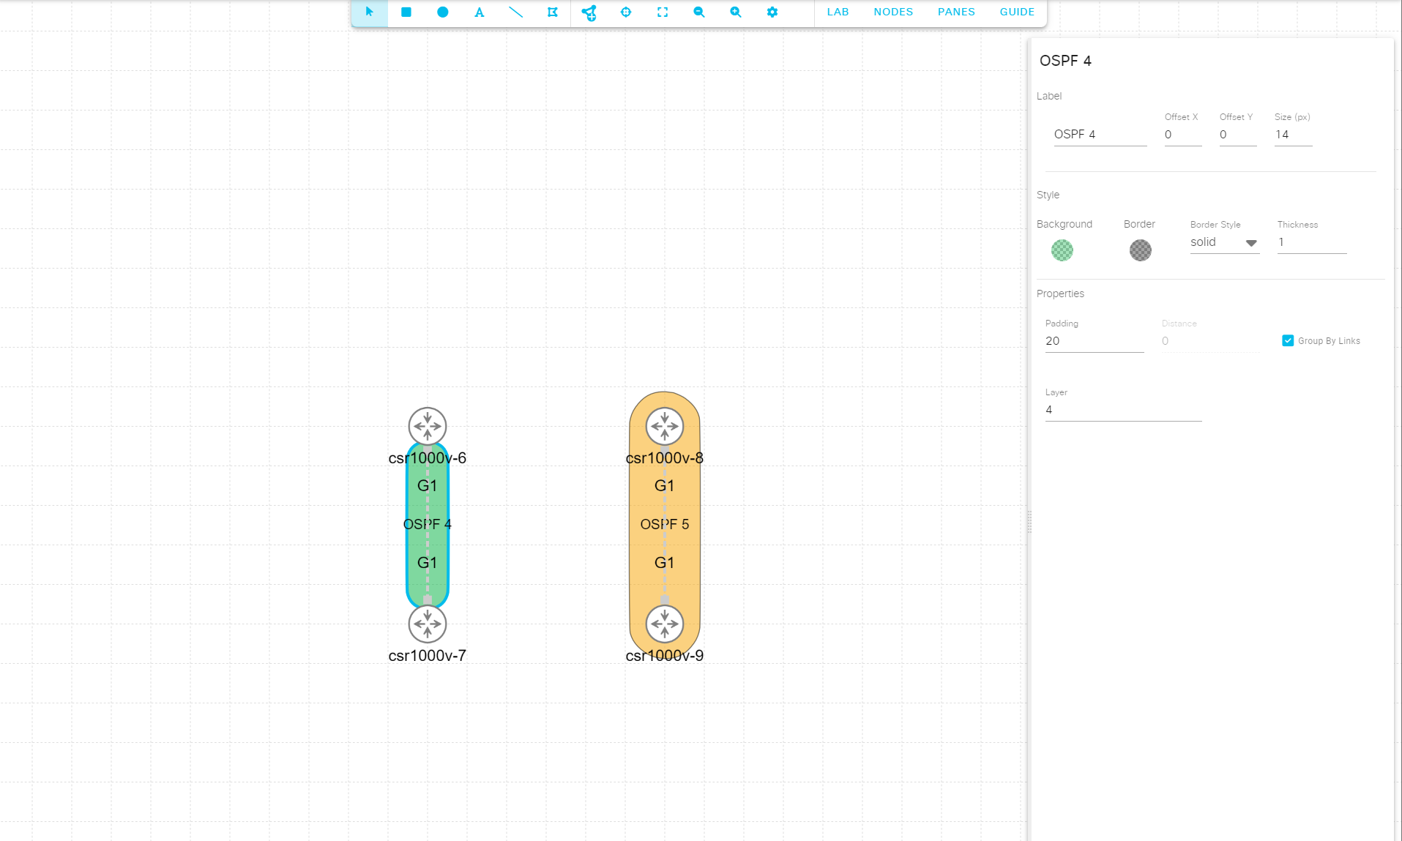
Task: Open the NODES tab
Action: coord(892,12)
